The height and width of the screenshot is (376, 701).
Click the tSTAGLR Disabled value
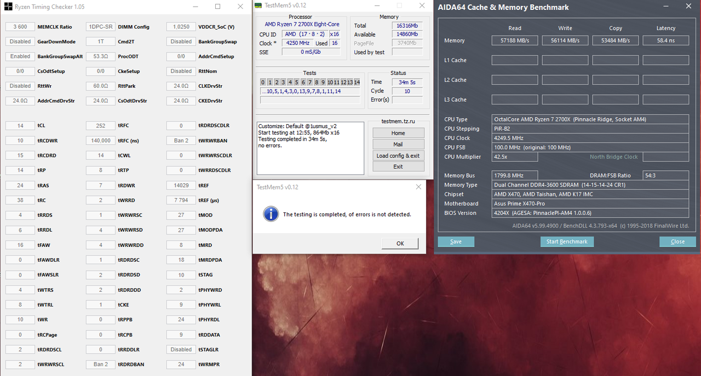point(181,350)
